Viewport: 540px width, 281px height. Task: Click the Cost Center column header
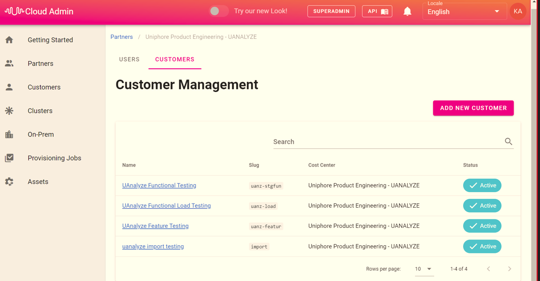pyautogui.click(x=321, y=165)
